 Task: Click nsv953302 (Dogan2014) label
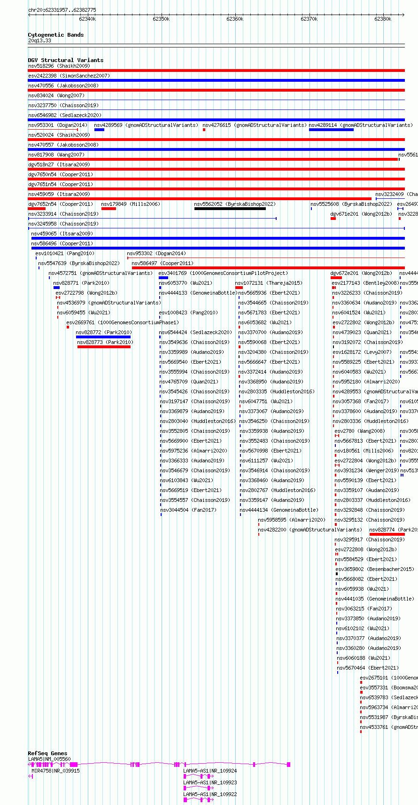[156, 254]
